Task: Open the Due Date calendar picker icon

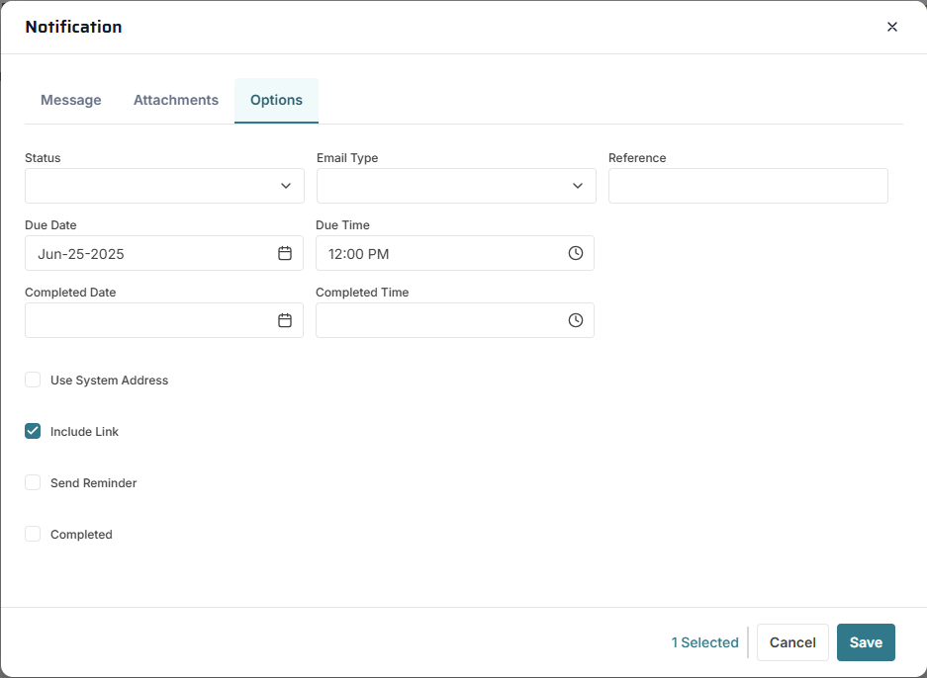Action: 285,253
